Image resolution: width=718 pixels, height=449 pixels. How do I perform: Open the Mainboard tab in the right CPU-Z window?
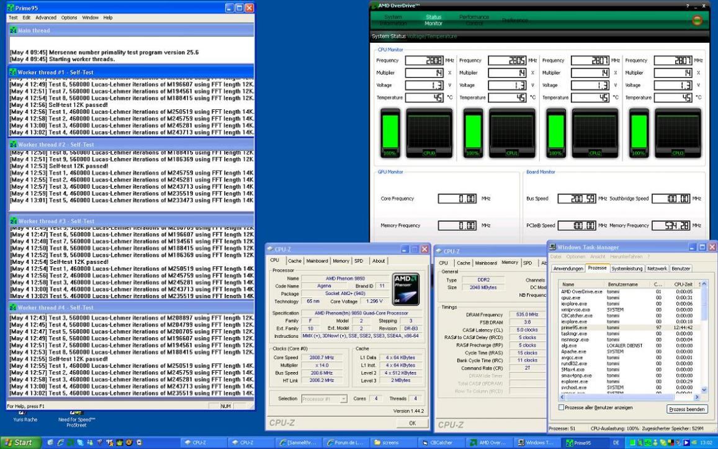pyautogui.click(x=486, y=263)
